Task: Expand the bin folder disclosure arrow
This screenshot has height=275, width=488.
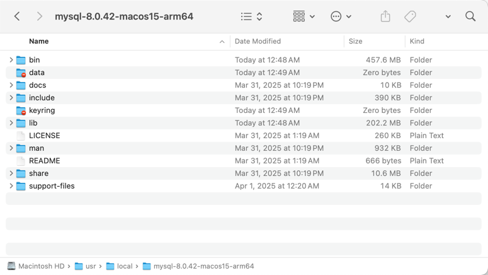Action: coord(11,60)
